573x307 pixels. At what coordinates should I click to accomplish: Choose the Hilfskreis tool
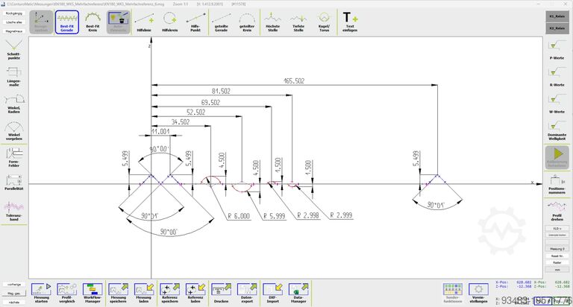point(170,21)
